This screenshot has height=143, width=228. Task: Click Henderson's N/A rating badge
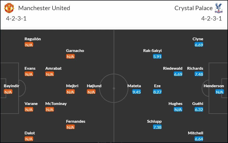220,92
